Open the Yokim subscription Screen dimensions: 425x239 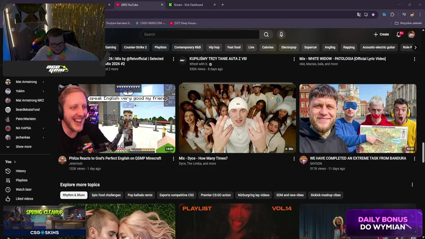pos(20,91)
